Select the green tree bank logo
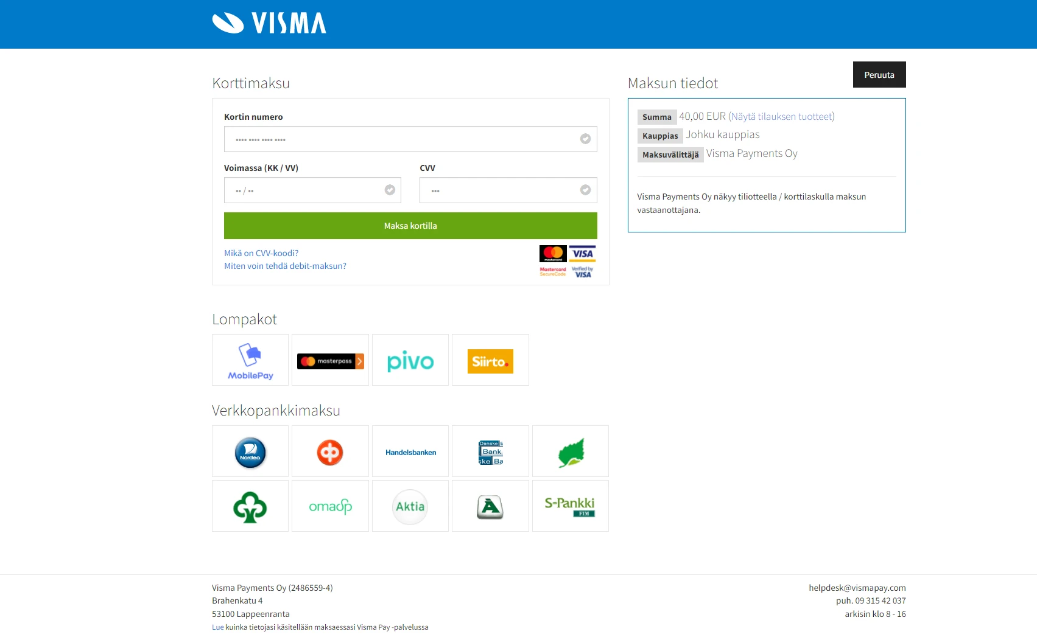Viewport: 1037px width, 637px height. coord(250,506)
